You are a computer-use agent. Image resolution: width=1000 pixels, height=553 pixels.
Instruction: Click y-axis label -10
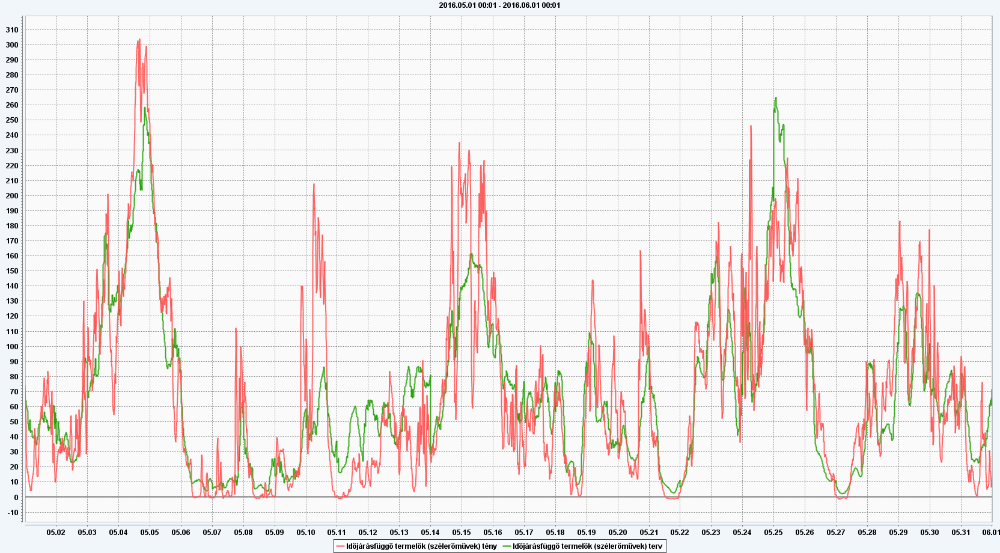coord(13,513)
